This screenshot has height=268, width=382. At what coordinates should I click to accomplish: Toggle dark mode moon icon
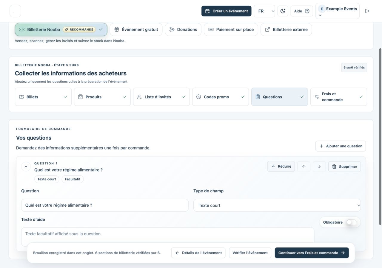(x=283, y=11)
